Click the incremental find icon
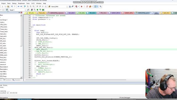The width and height of the screenshot is (177, 100). pyautogui.click(x=72, y=7)
